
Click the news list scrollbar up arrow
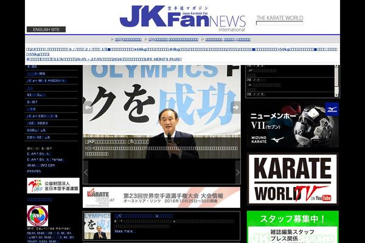pos(336,66)
